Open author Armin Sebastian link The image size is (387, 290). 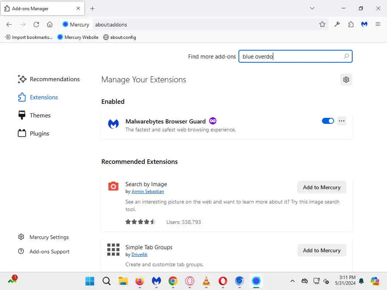pos(148,191)
